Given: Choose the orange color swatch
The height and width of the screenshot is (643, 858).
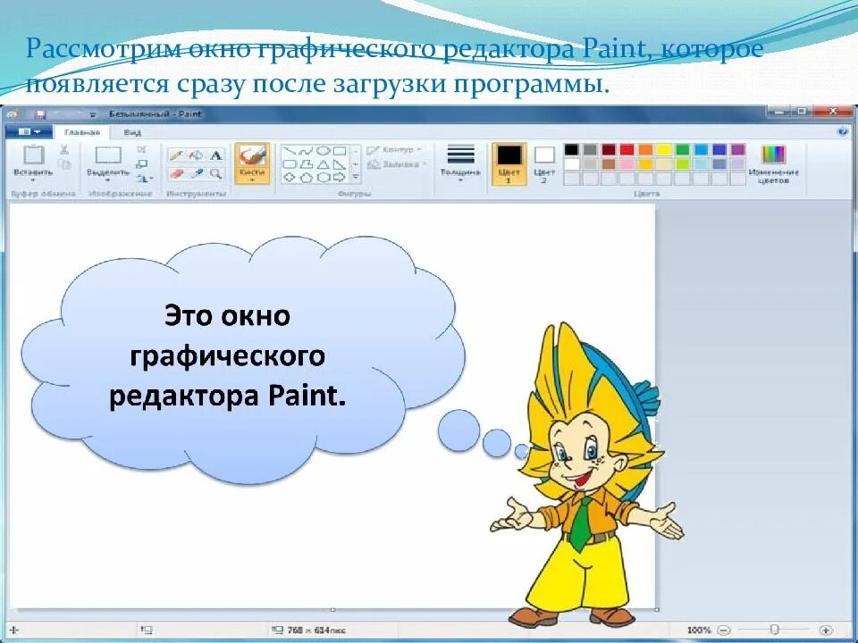Looking at the screenshot, I should point(645,150).
